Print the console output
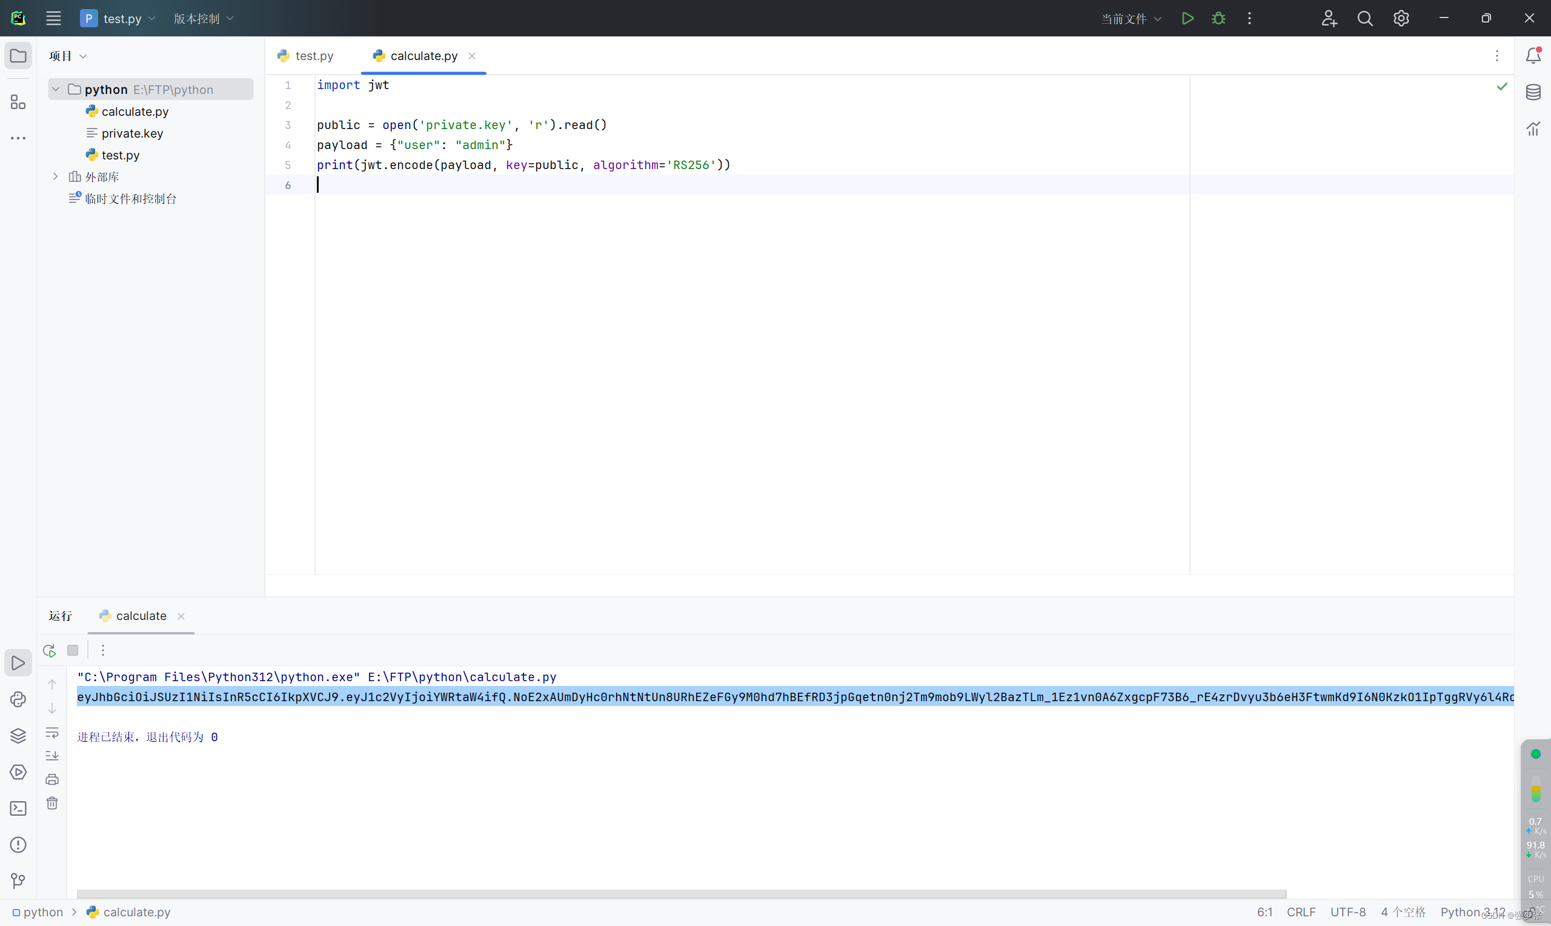This screenshot has width=1551, height=926. (x=52, y=779)
